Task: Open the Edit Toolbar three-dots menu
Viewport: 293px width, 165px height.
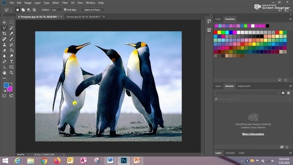Action: [4, 78]
